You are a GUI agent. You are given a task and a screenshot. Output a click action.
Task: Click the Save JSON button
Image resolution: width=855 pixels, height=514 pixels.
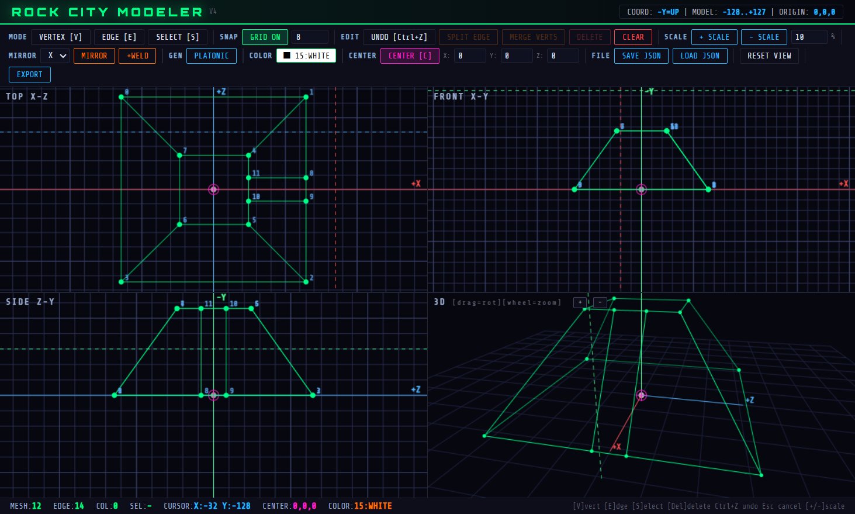click(641, 56)
